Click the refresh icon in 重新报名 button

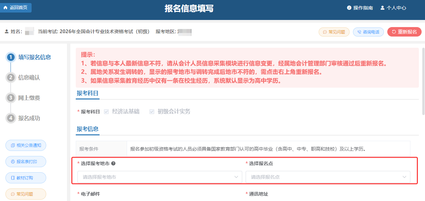(x=394, y=32)
